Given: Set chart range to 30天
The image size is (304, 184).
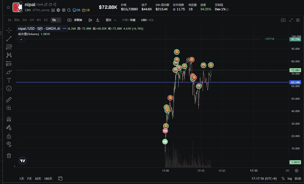Looking at the screenshot, I should point(38,179).
